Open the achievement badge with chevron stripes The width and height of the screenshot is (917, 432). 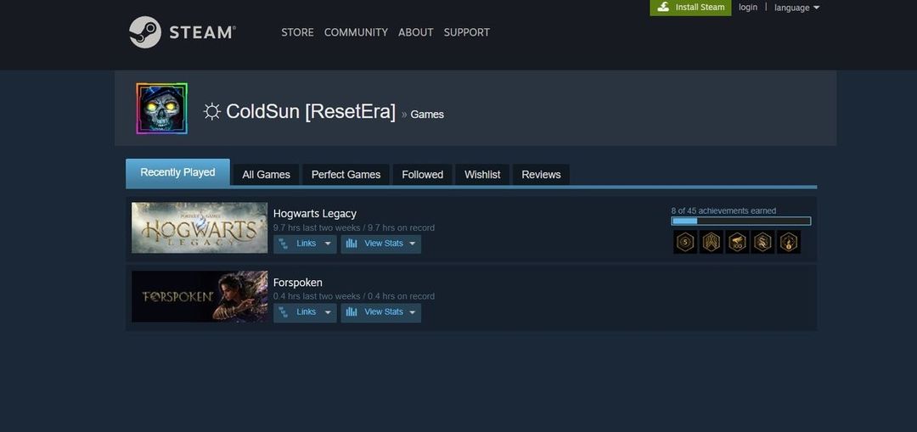pos(712,242)
